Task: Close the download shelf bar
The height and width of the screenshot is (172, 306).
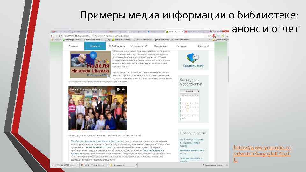Action: click(x=227, y=165)
